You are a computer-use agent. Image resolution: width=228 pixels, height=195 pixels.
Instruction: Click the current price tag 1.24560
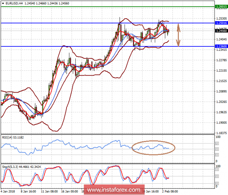click(x=221, y=31)
